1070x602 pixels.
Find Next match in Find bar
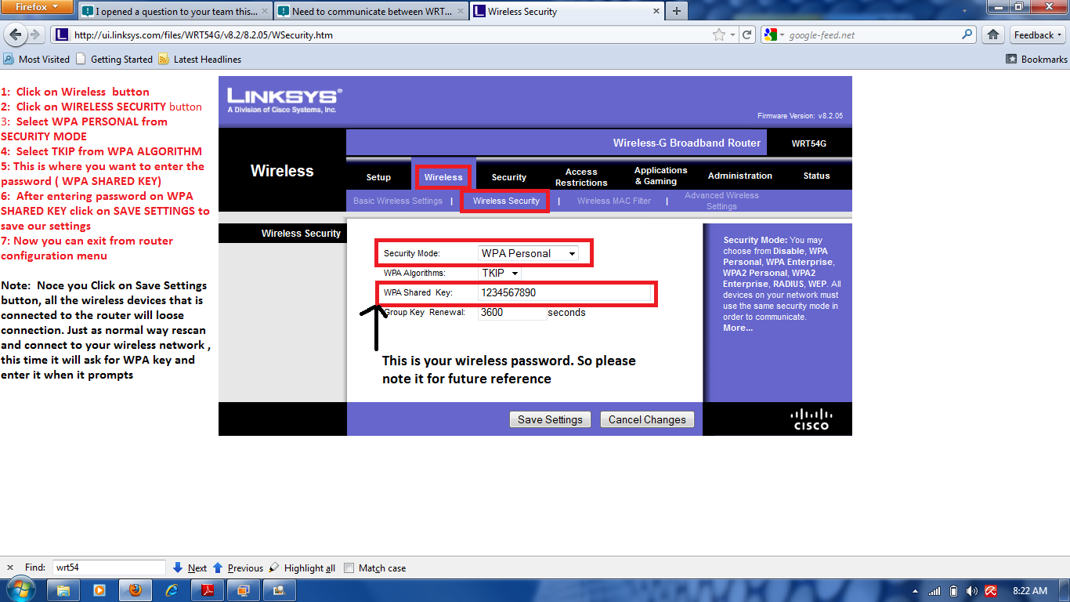click(x=190, y=568)
